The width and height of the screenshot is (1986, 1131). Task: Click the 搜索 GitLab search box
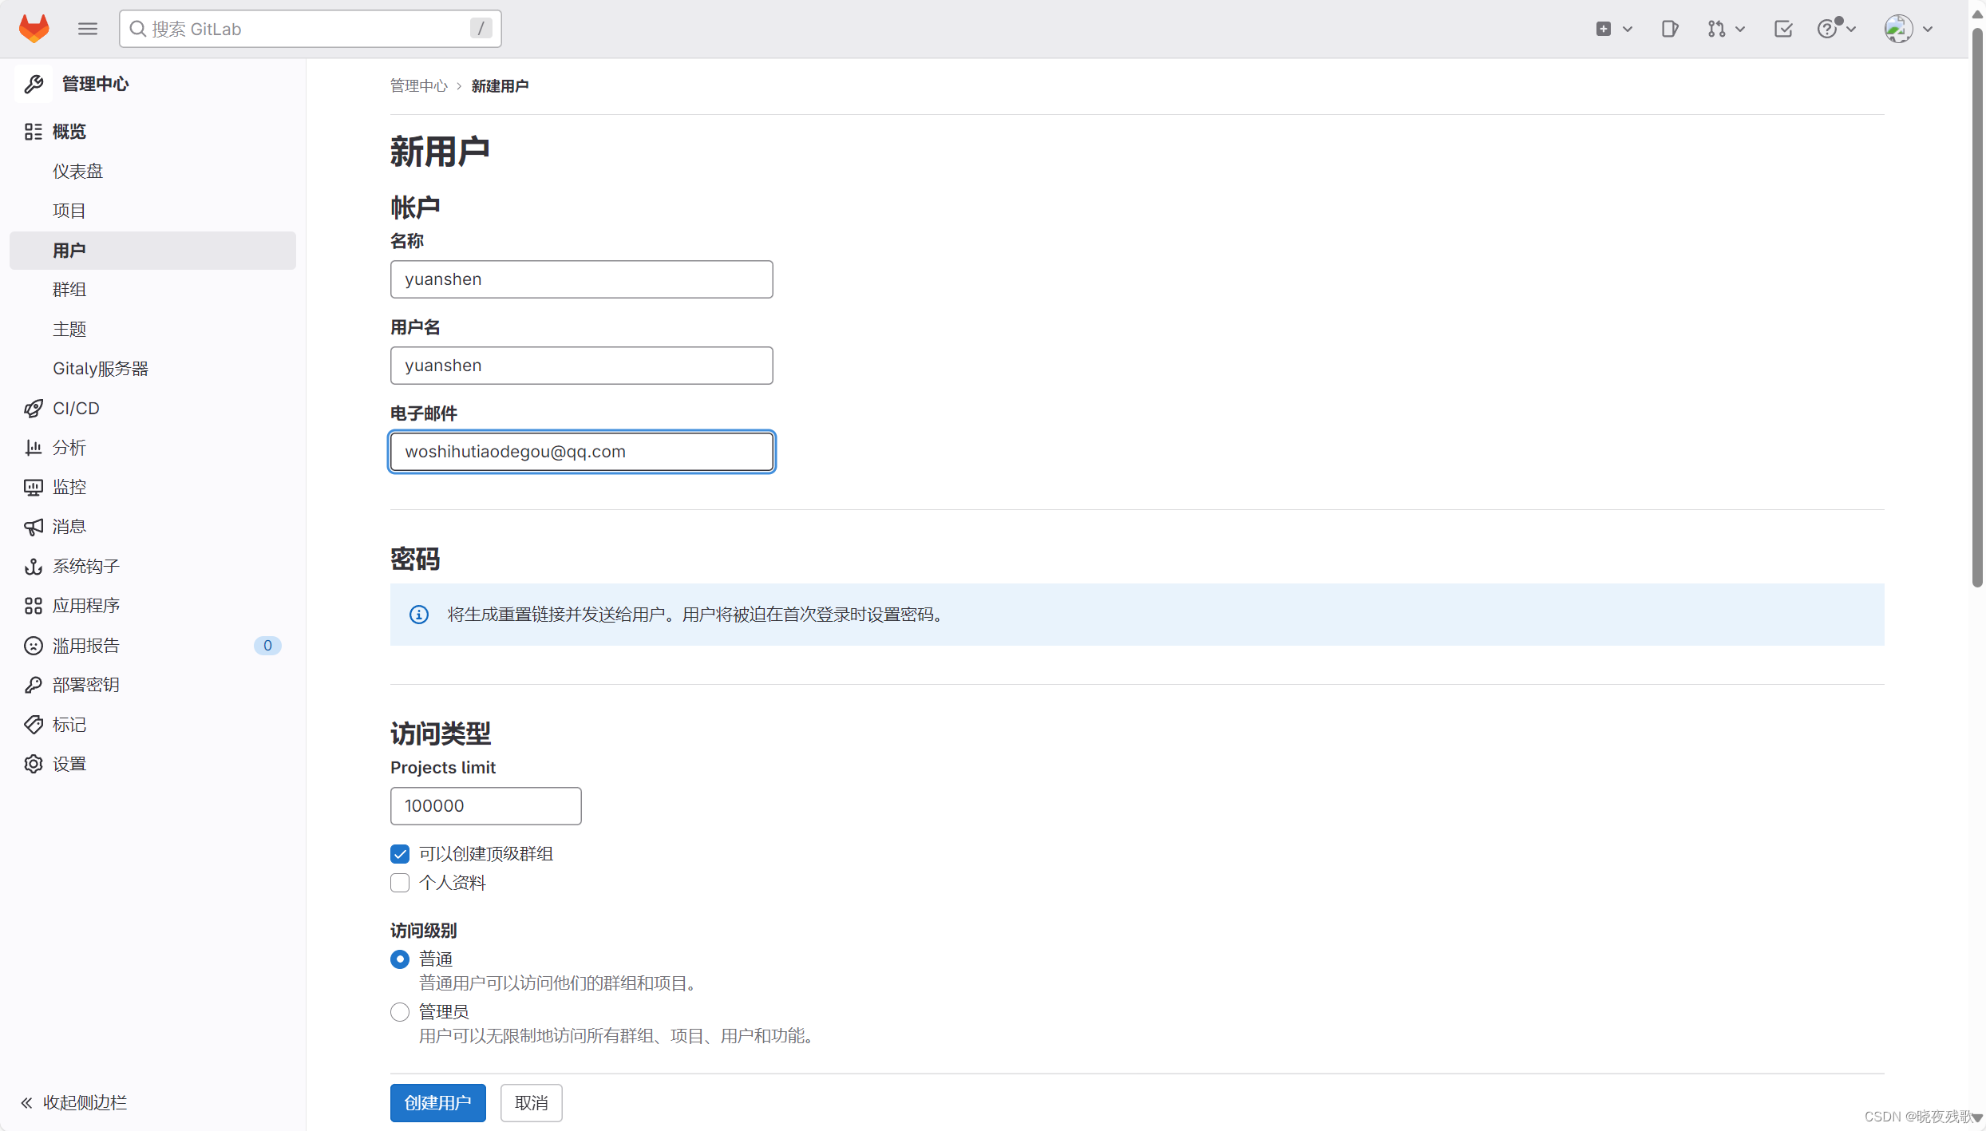[310, 29]
